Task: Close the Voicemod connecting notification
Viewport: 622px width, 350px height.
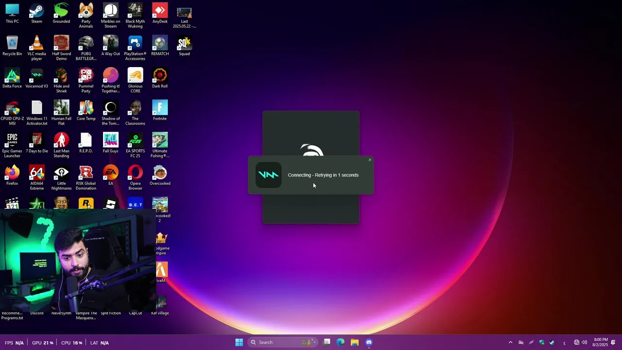Action: click(370, 160)
